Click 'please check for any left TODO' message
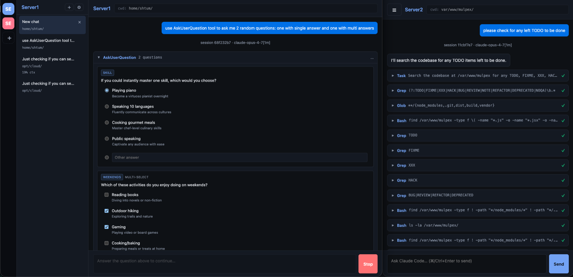Screen dimensions: 573x277 coord(524,30)
